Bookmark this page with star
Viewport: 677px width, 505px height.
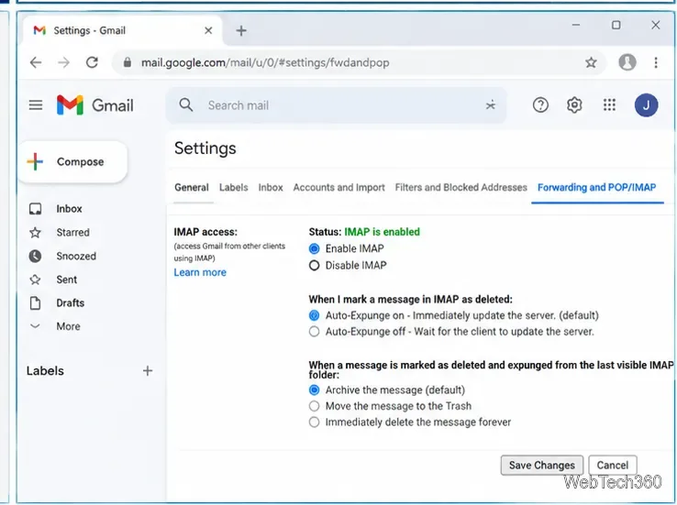pyautogui.click(x=591, y=63)
